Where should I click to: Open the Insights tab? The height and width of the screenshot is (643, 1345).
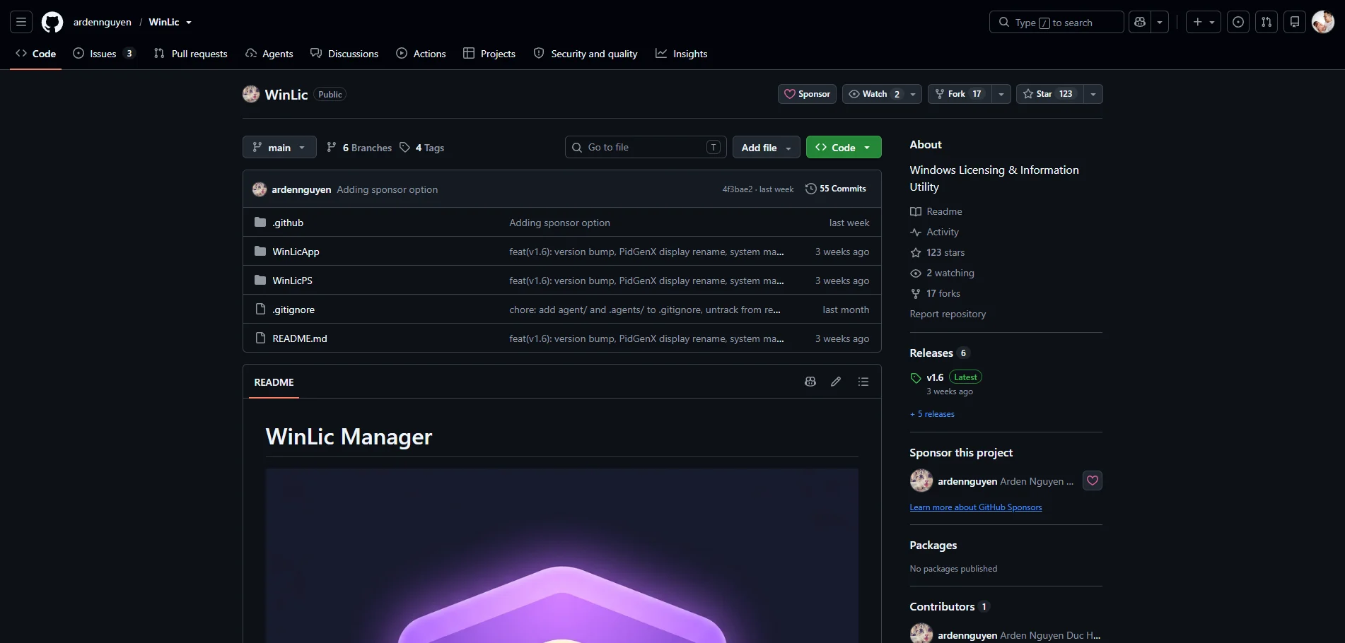click(682, 54)
